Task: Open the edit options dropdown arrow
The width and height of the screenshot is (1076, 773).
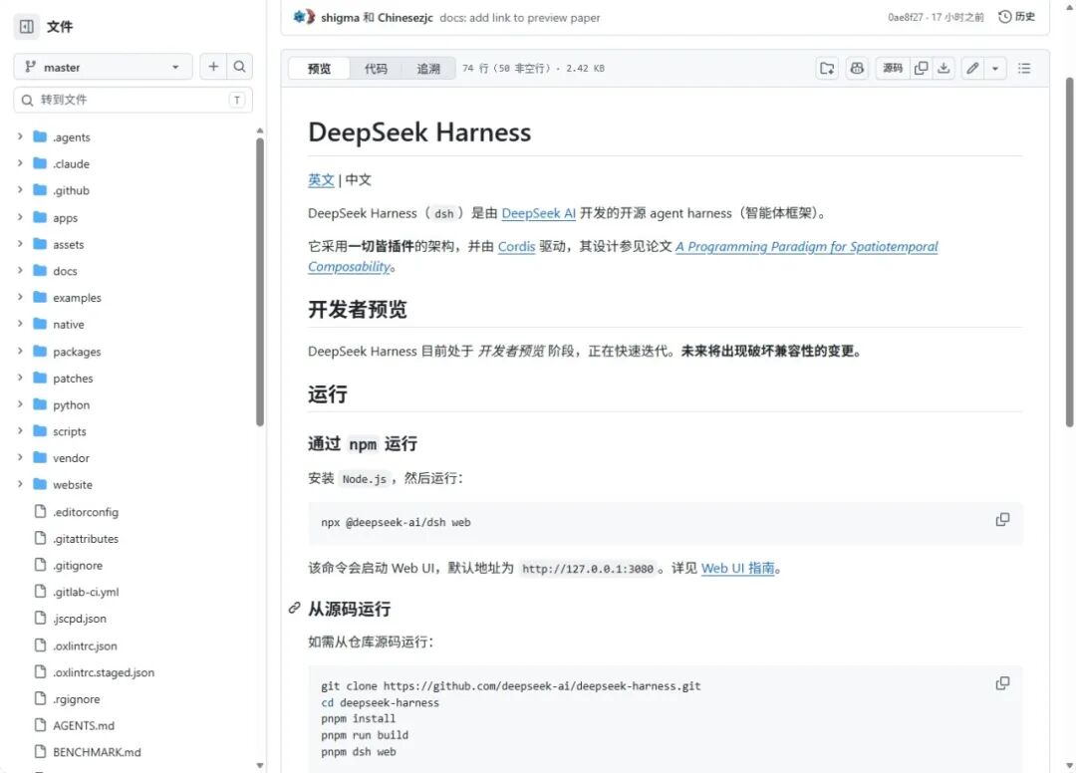Action: (995, 68)
